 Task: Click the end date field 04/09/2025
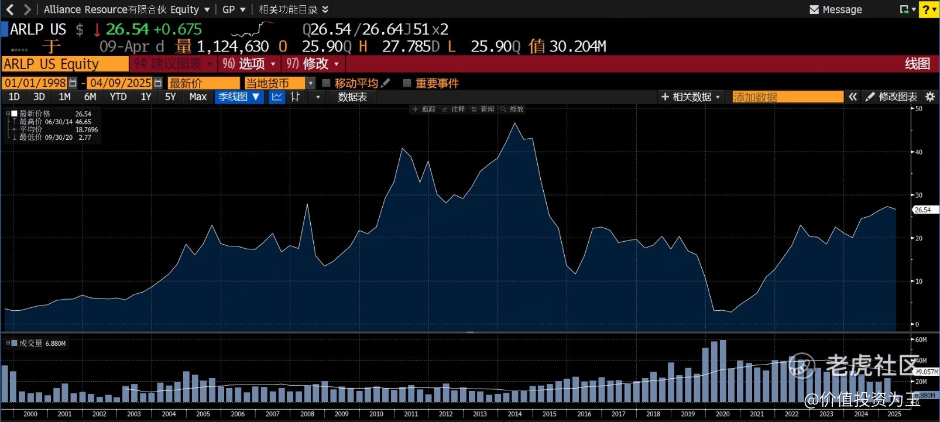click(x=121, y=83)
